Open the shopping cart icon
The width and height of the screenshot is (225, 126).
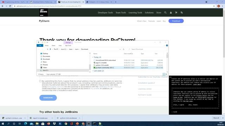click(176, 13)
